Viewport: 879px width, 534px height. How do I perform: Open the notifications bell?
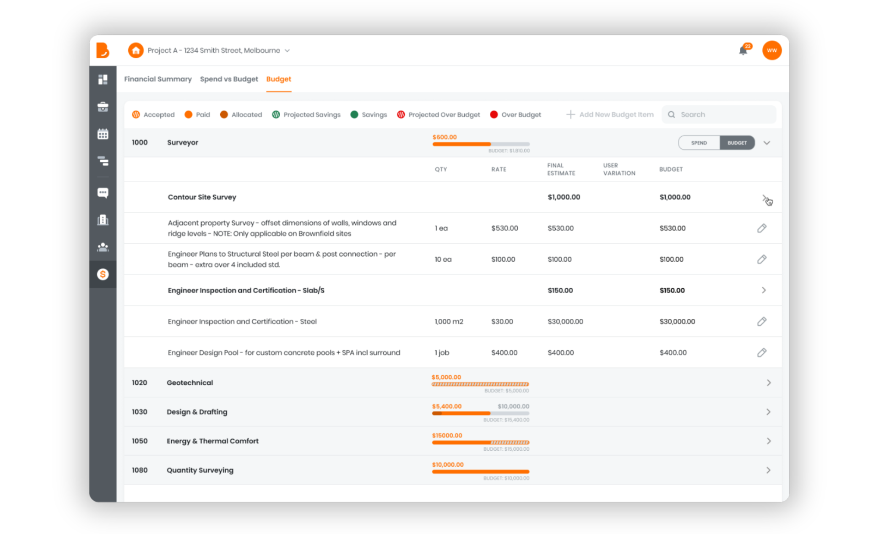point(743,50)
